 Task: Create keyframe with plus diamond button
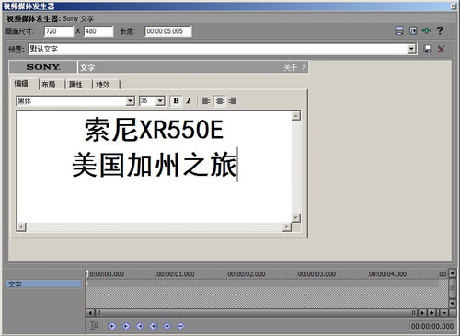point(167,326)
